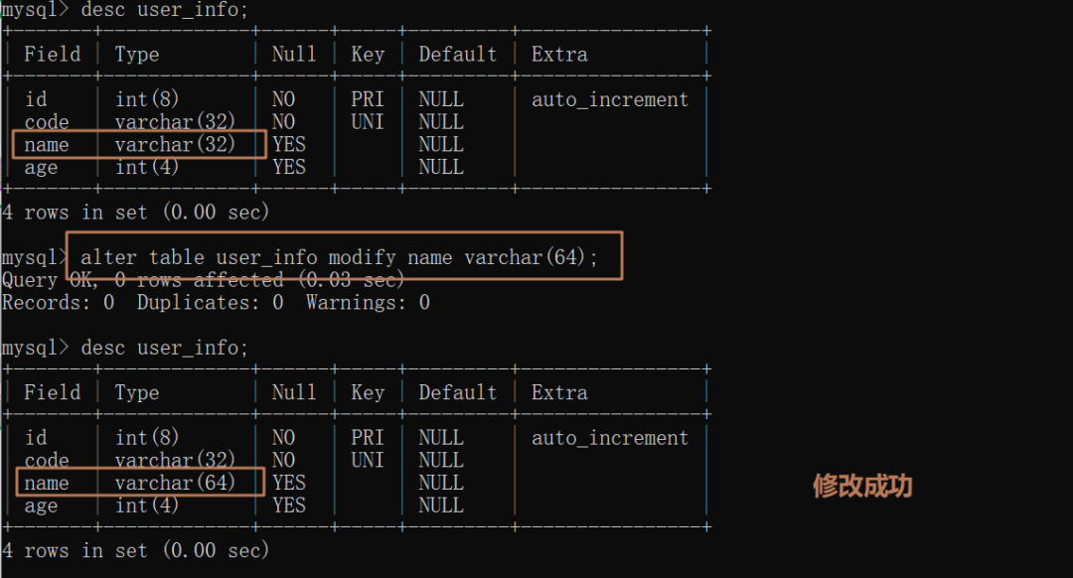This screenshot has height=578, width=1073.
Task: Click the 'Type' column header in the first table
Action: pyautogui.click(x=137, y=54)
